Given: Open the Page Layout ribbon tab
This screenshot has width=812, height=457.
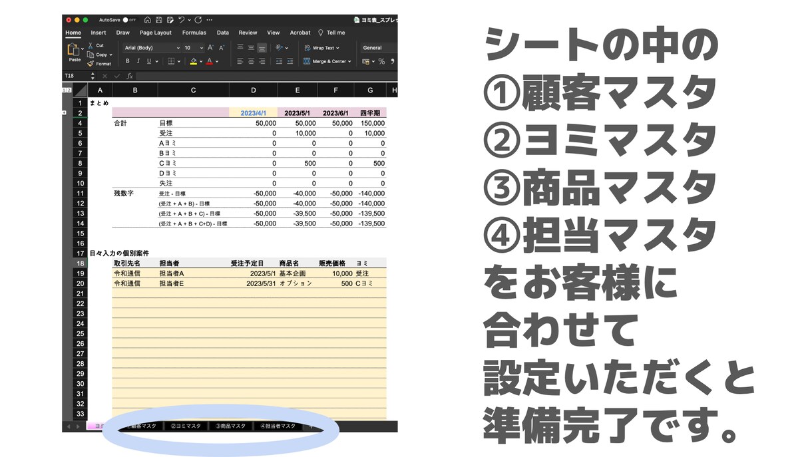Looking at the screenshot, I should [156, 33].
